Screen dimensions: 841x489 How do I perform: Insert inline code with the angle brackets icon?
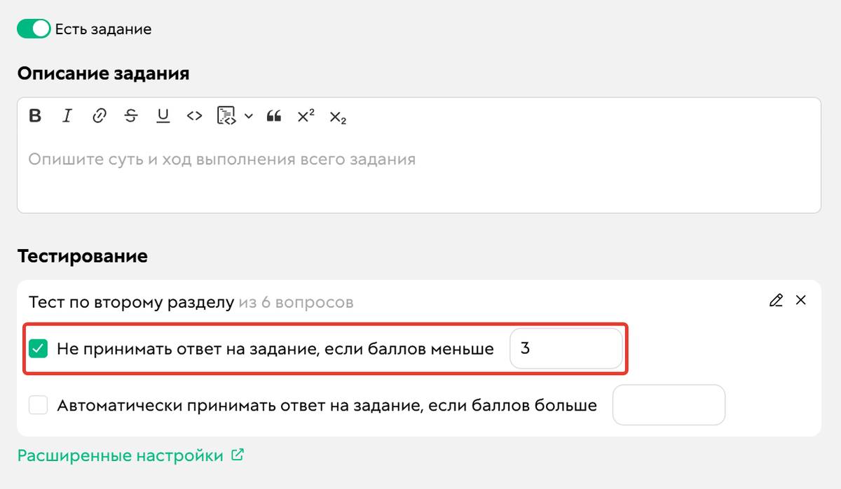[x=194, y=116]
